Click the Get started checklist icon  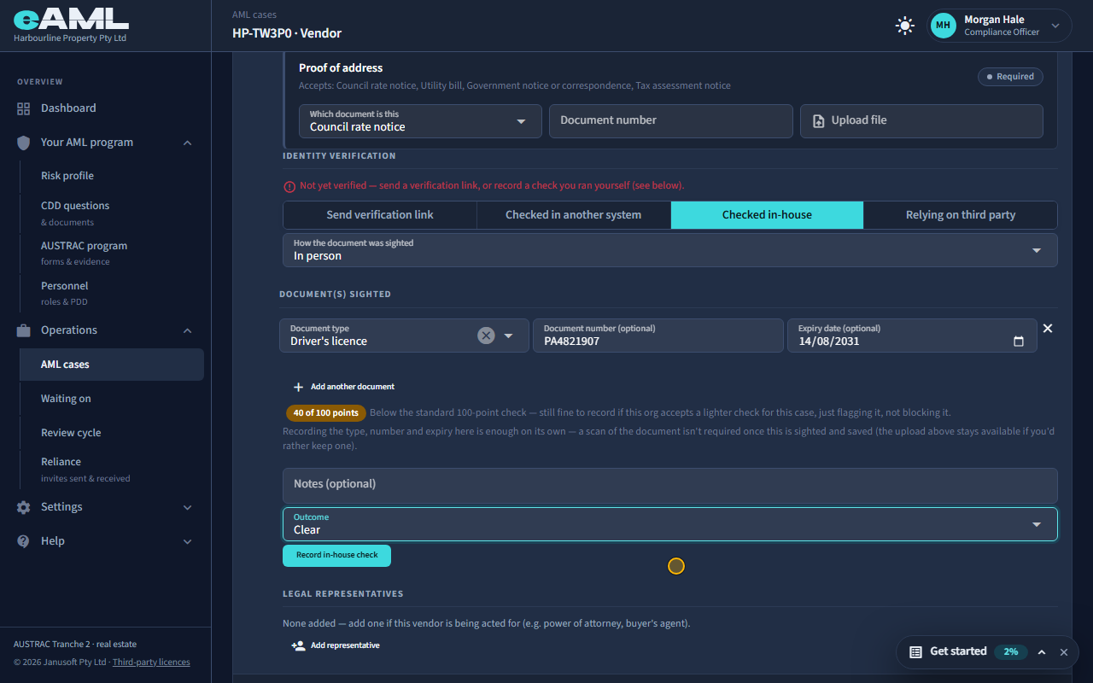tap(915, 651)
